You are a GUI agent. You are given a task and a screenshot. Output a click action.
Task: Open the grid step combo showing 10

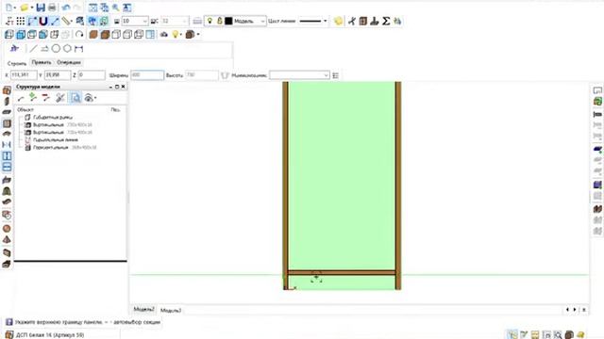tap(135, 21)
